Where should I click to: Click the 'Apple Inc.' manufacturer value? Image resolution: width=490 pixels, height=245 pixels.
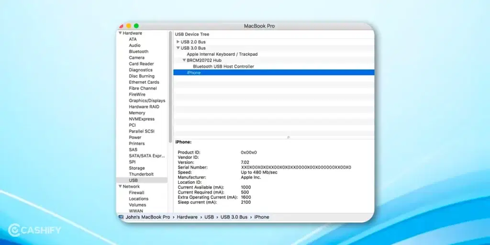251,177
